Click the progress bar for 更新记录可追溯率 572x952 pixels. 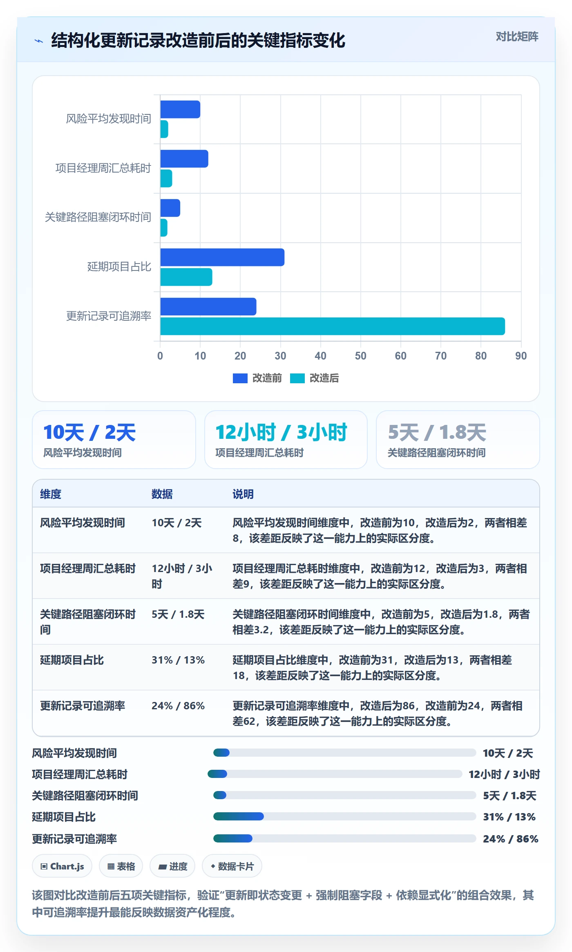point(345,838)
